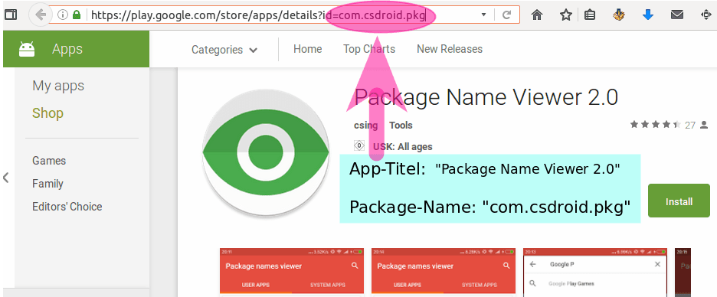Reload the page with refresh icon
The width and height of the screenshot is (717, 297).
pyautogui.click(x=506, y=15)
